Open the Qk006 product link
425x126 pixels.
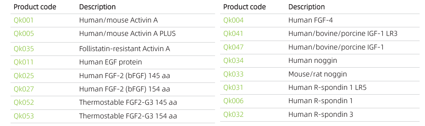pos(233,101)
